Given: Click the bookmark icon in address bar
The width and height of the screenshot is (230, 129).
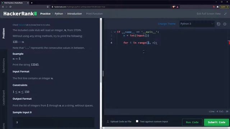Looking at the screenshot, I should [48, 7].
